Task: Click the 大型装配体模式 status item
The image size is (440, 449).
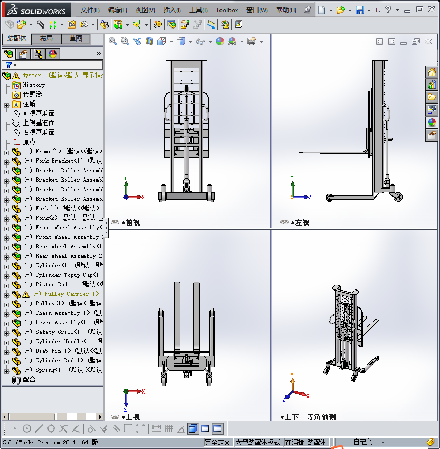Action: click(257, 442)
